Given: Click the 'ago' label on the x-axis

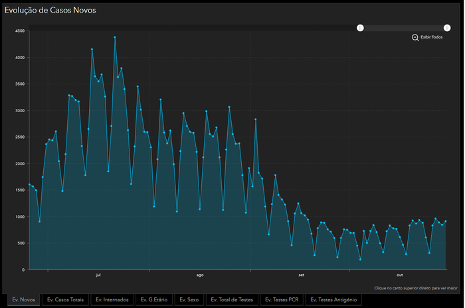Looking at the screenshot, I should 200,275.
